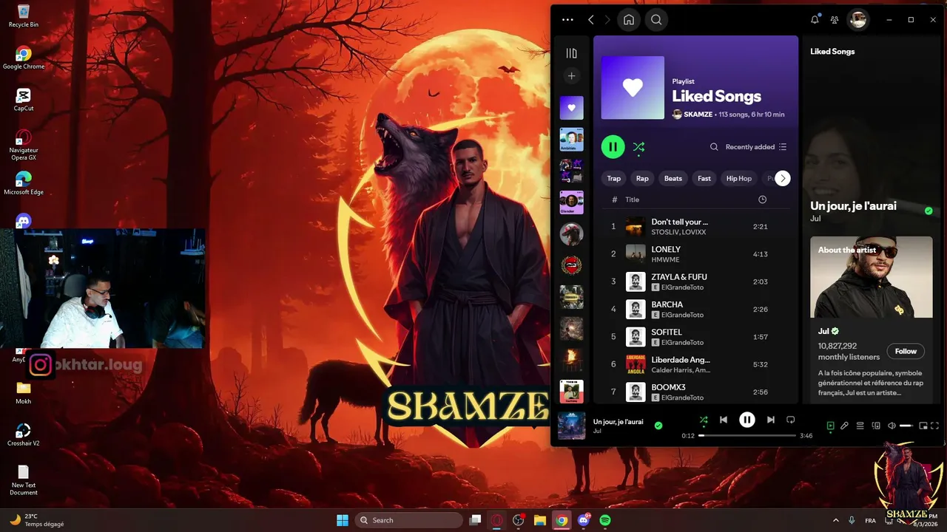The image size is (947, 532).
Task: Create a new playlist with plus icon
Action: point(571,76)
